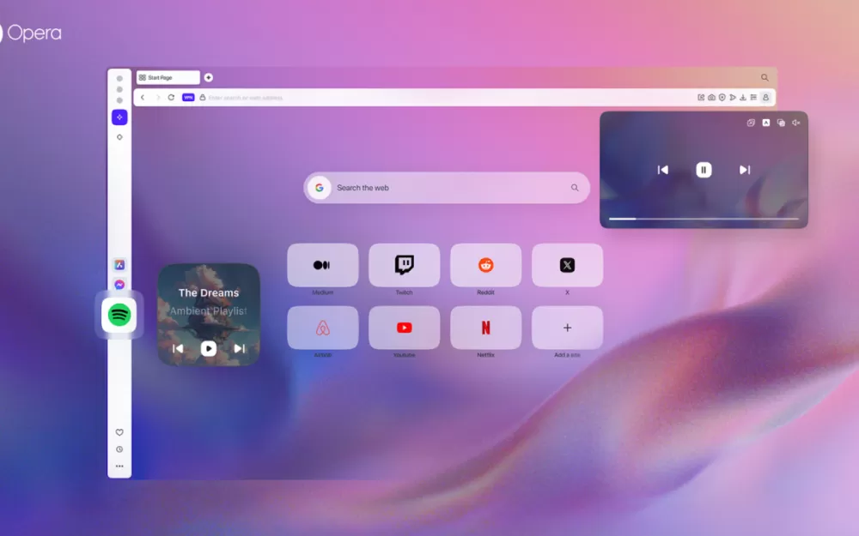Screen dimensions: 859x536
Task: Click the edit/share icon in address bar
Action: point(701,98)
